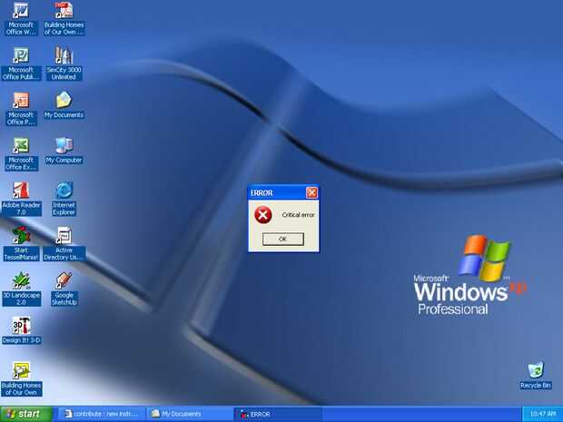
Task: Close the ERROR dialog with the X
Action: point(311,192)
